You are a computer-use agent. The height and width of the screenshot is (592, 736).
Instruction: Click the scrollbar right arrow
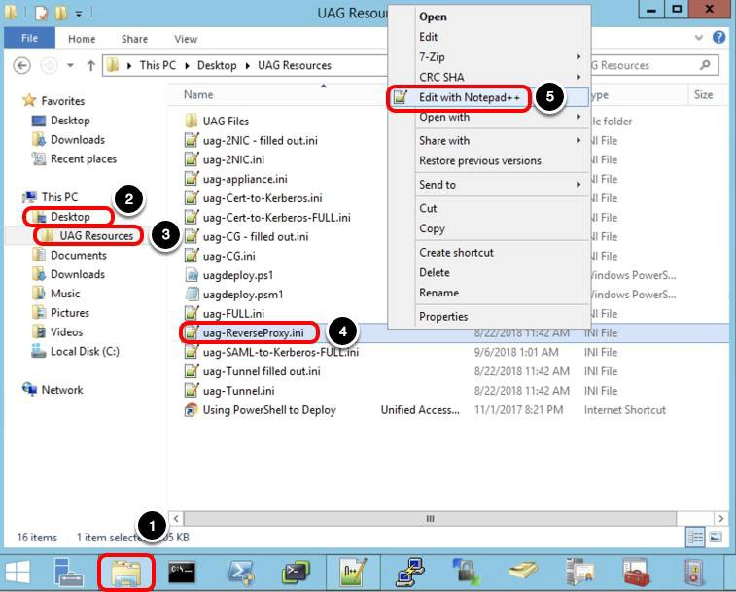(721, 519)
